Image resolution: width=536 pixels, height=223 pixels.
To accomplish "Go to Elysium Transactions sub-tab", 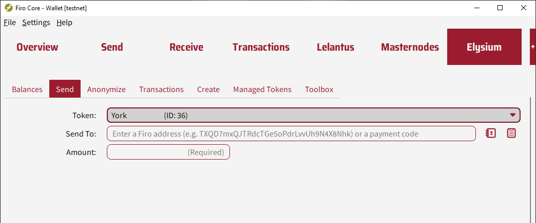I will pos(161,89).
